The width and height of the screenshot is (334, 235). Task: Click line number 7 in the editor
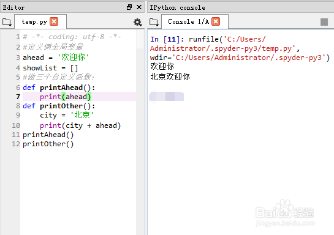(x=18, y=97)
